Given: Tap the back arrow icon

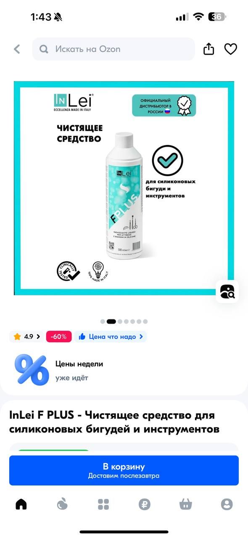Looking at the screenshot, I should [17, 49].
